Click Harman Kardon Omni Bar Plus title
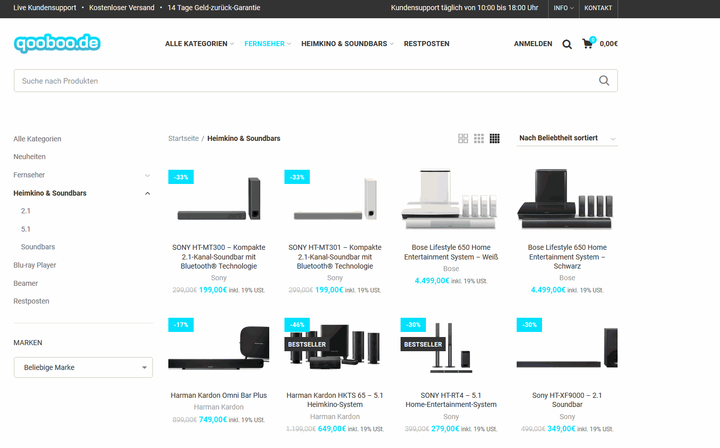The width and height of the screenshot is (720, 448). [x=219, y=395]
